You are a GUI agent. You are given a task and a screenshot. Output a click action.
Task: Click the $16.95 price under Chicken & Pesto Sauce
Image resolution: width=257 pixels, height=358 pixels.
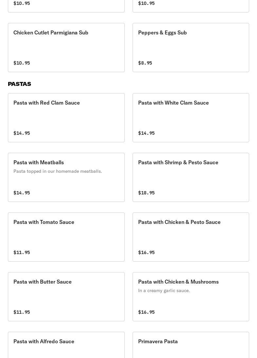tap(146, 252)
